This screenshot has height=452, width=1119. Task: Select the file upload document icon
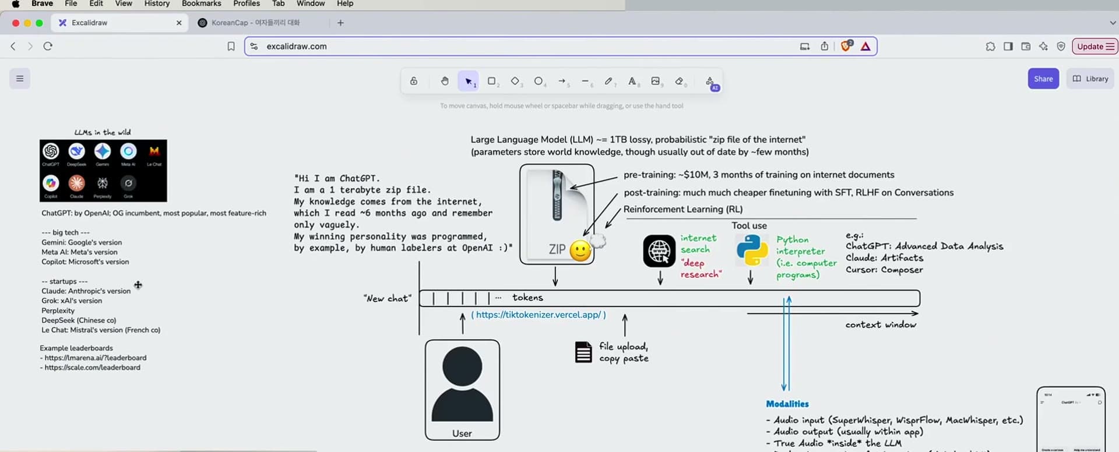583,352
